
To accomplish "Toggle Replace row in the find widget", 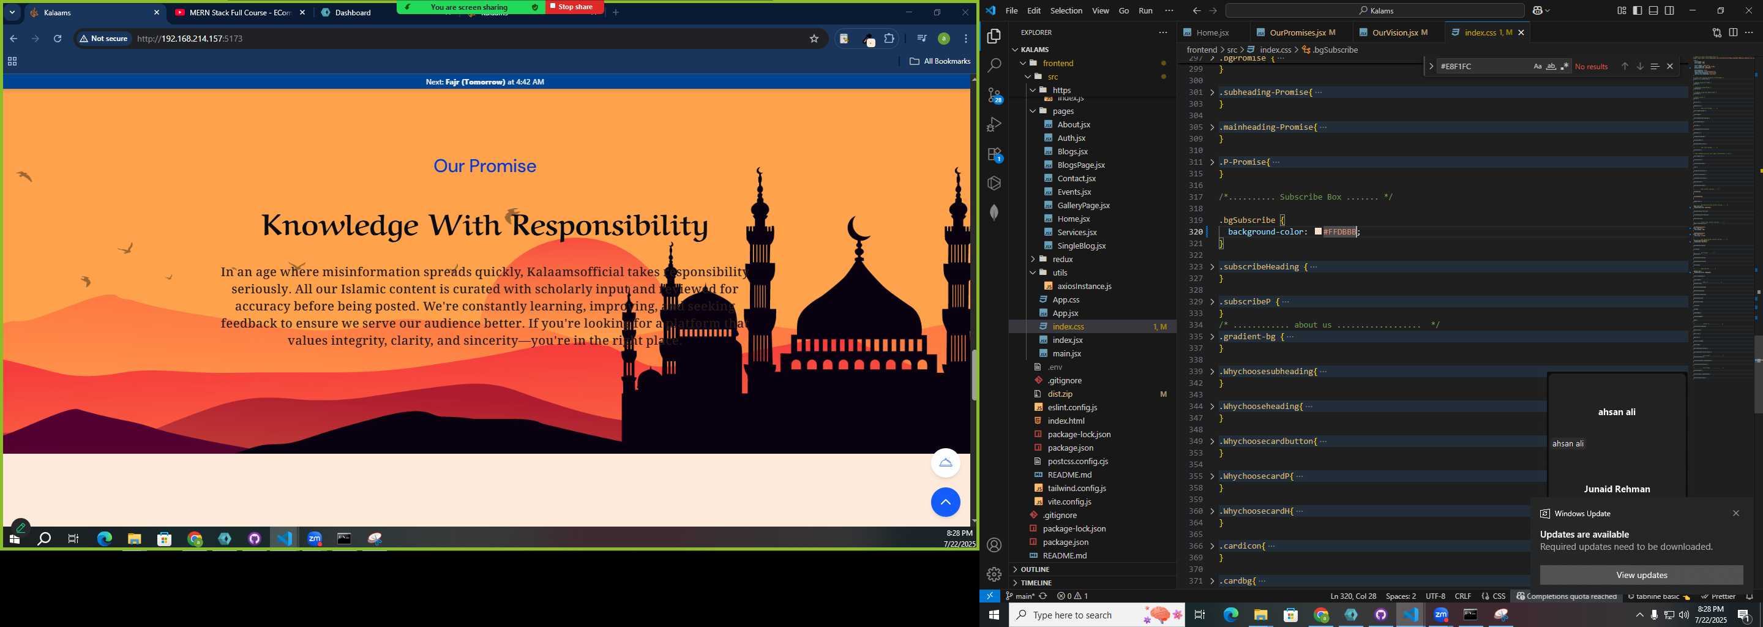I will (x=1431, y=66).
